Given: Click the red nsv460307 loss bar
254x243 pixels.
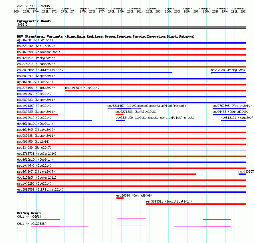Looking at the screenshot, I should pyautogui.click(x=106, y=174).
